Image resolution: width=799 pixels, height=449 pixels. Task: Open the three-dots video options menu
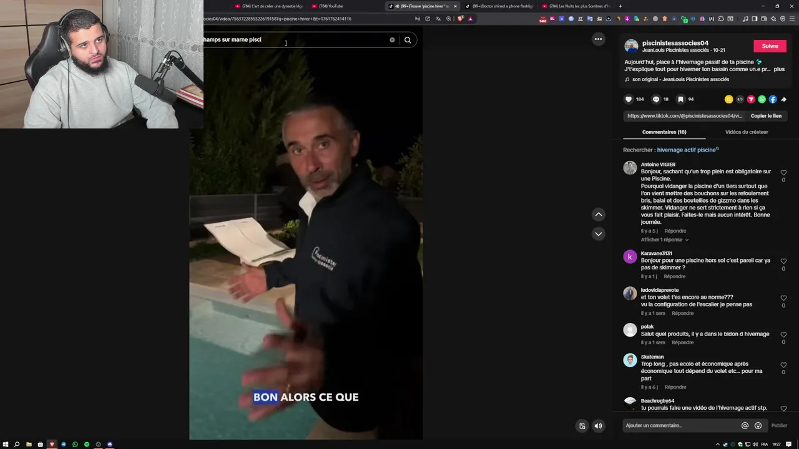pyautogui.click(x=598, y=39)
